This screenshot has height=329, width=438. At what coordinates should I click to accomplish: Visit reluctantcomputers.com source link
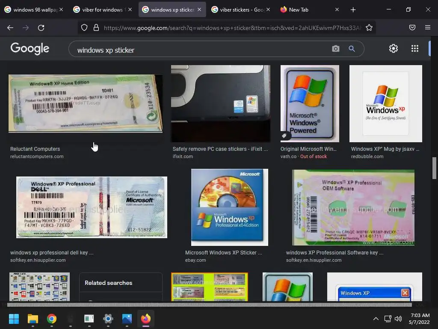(x=37, y=156)
